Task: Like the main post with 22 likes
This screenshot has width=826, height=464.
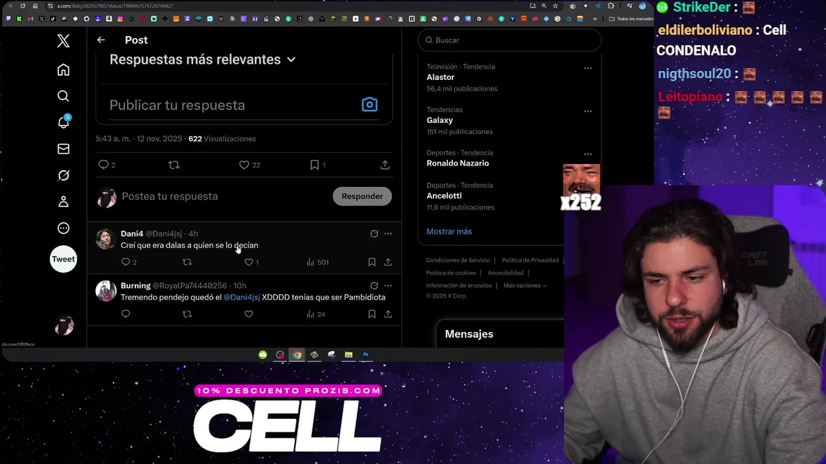Action: click(x=250, y=165)
